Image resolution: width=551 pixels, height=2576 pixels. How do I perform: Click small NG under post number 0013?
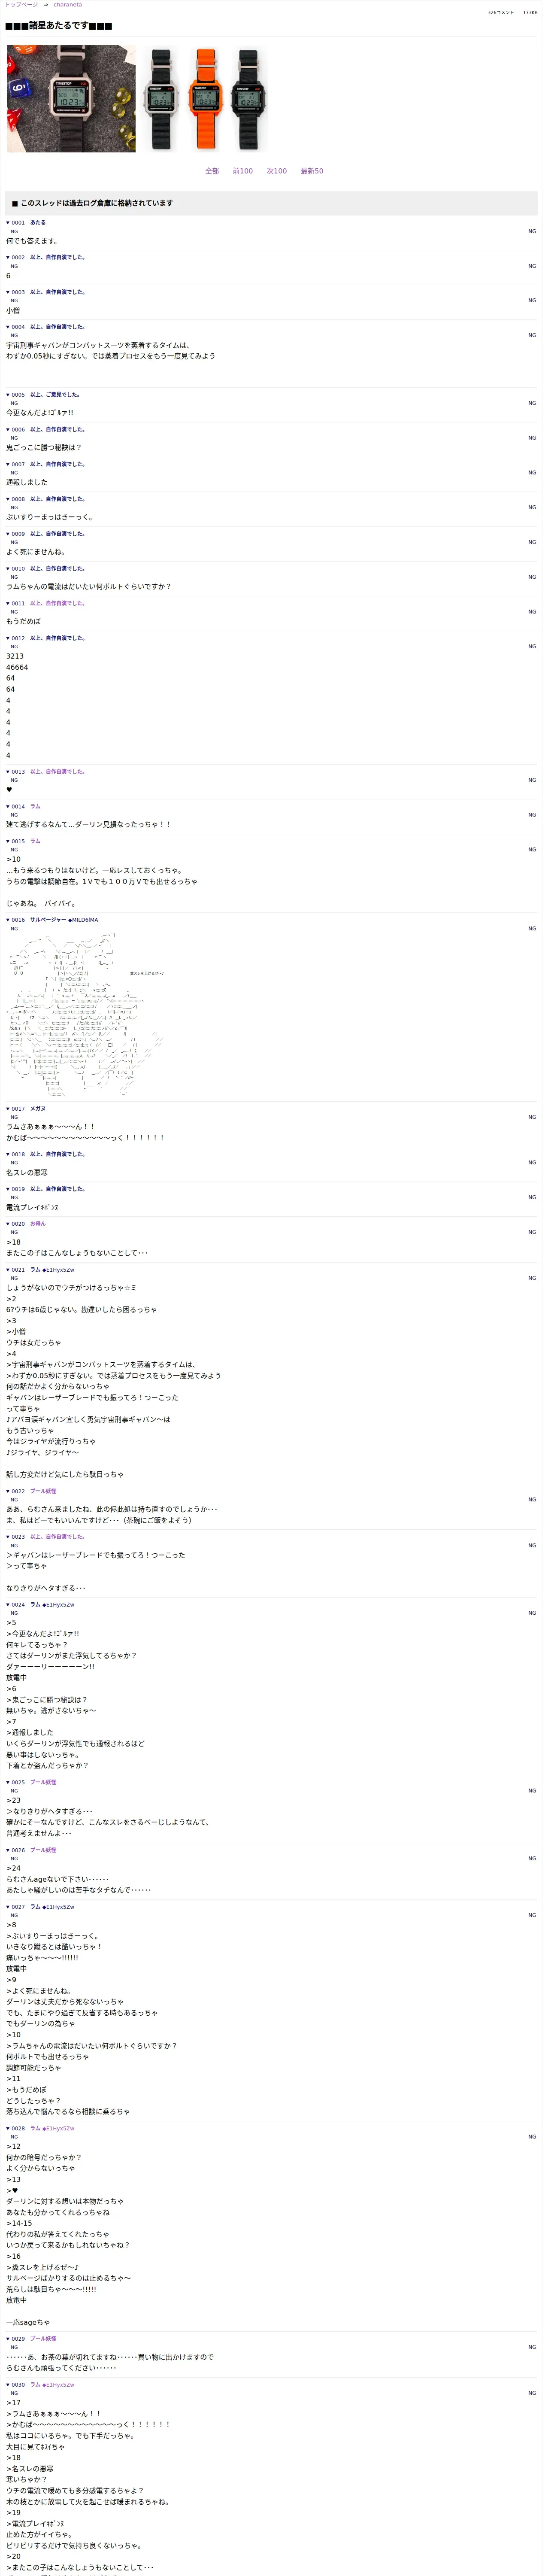[14, 781]
